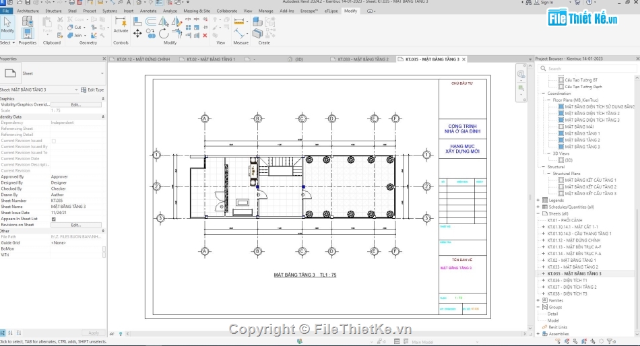
Task: Click the Apply button in Properties
Action: point(94,333)
